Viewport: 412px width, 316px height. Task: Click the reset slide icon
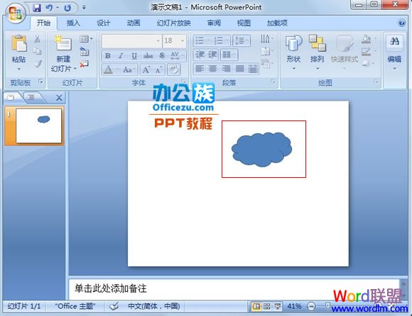85,51
